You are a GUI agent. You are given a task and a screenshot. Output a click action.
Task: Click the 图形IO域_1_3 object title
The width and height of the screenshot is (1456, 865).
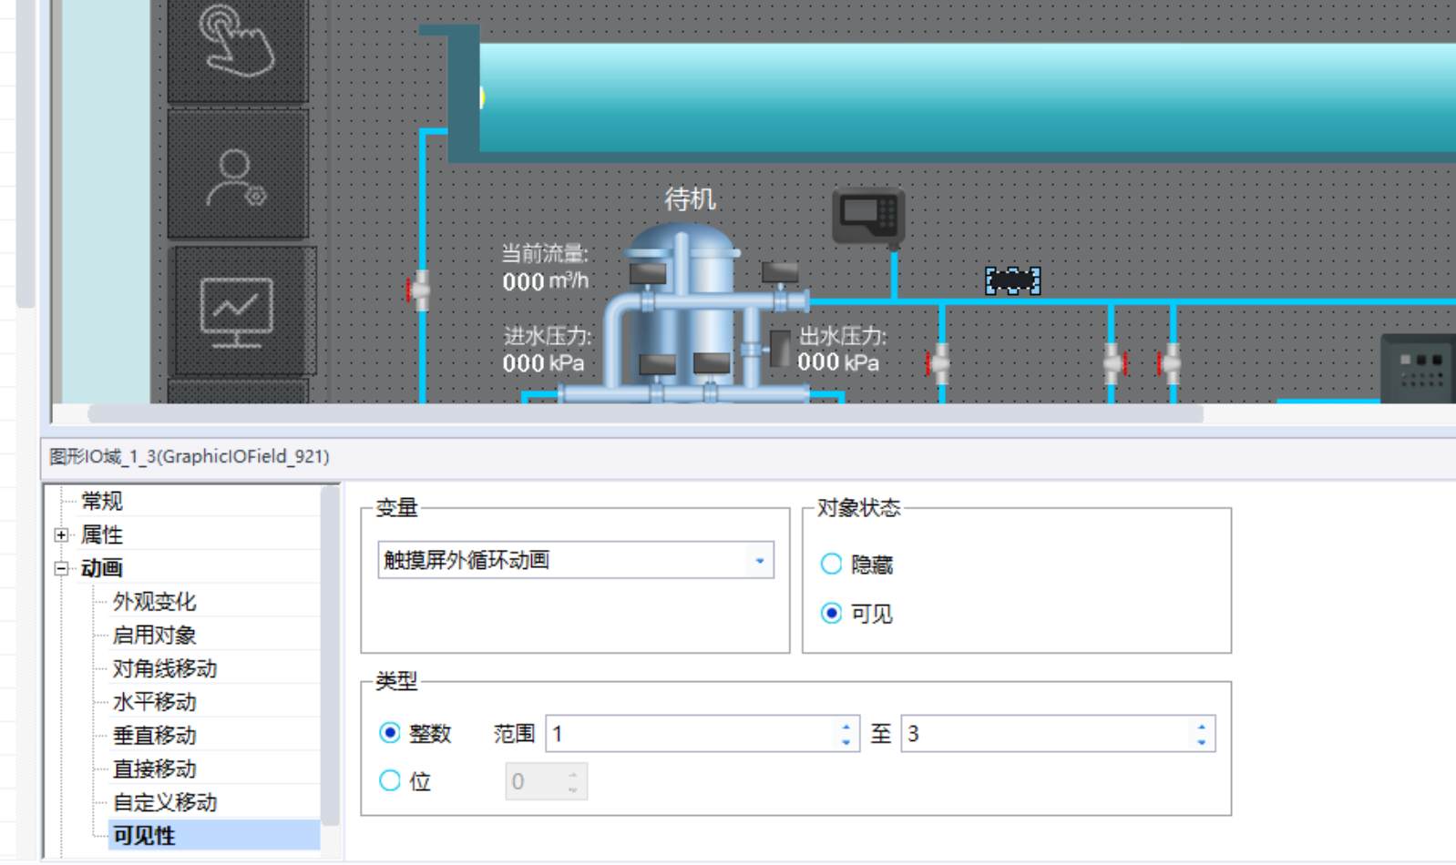tap(190, 456)
